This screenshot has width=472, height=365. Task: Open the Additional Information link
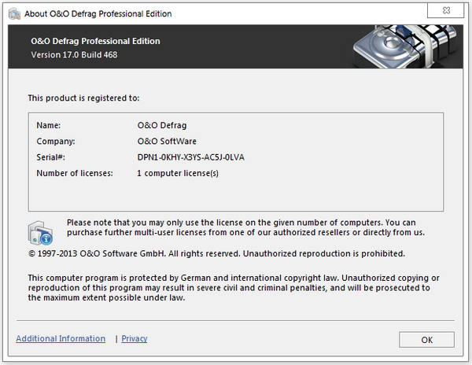[61, 339]
